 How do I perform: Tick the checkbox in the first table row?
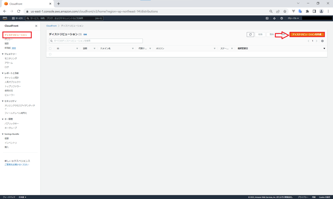(x=50, y=54)
